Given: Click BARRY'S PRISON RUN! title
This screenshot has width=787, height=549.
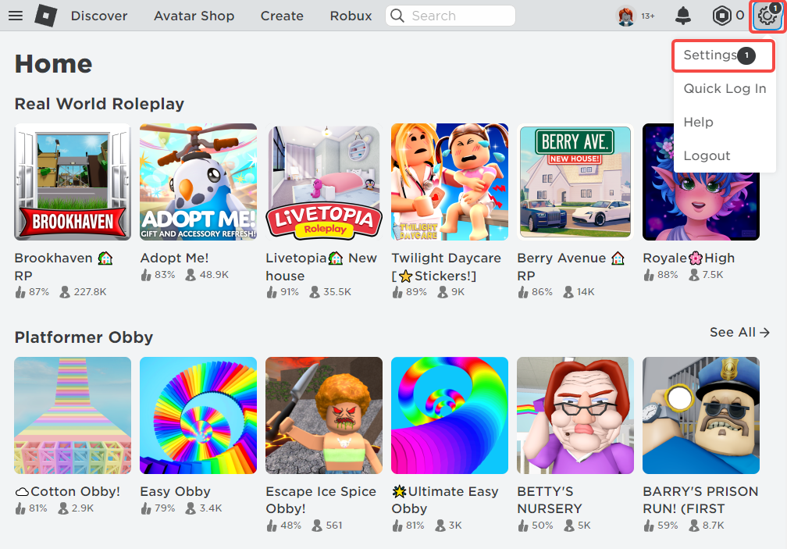Looking at the screenshot, I should 700,500.
